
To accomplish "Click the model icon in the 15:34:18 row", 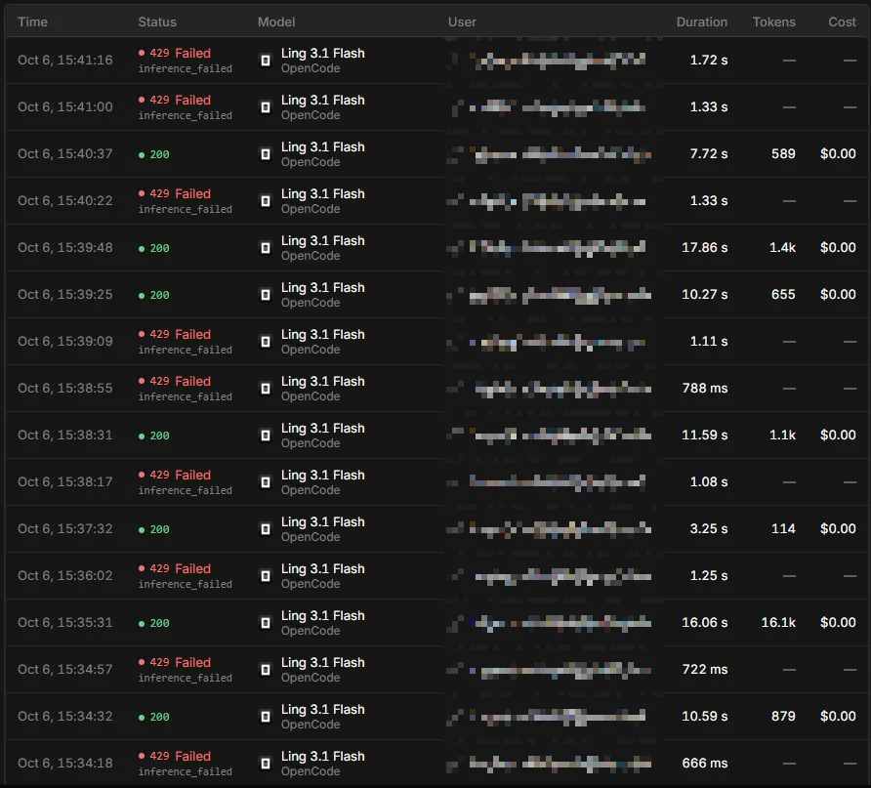I will pyautogui.click(x=266, y=764).
